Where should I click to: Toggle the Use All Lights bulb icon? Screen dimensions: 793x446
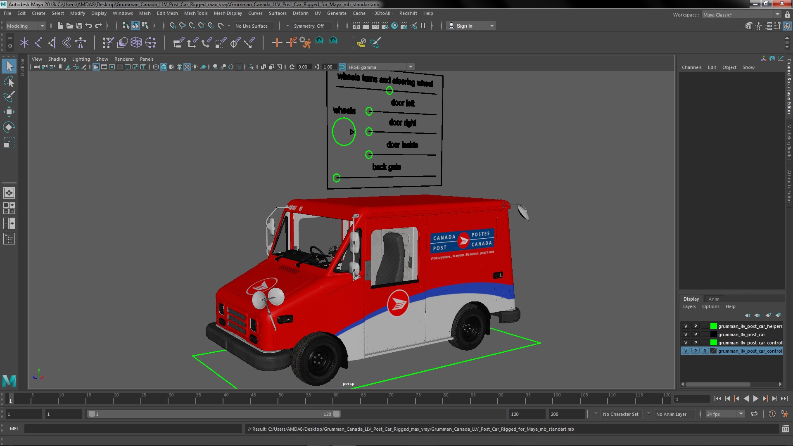[195, 67]
